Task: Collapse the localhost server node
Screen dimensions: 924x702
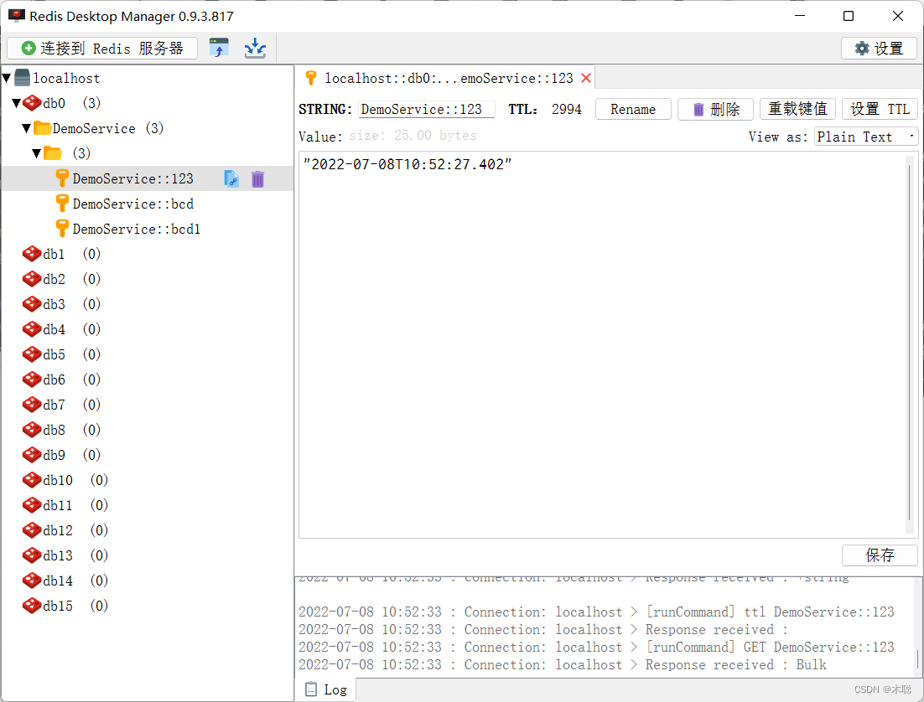Action: (x=7, y=78)
